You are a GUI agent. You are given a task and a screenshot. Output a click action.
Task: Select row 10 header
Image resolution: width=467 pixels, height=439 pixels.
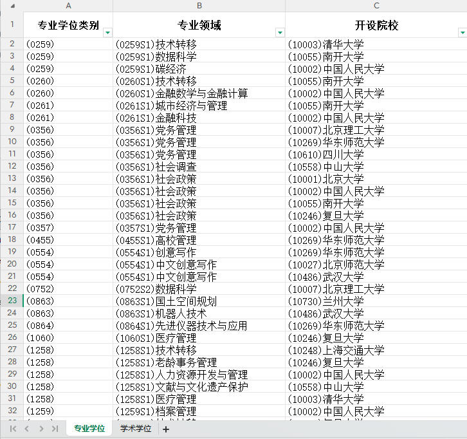12,142
